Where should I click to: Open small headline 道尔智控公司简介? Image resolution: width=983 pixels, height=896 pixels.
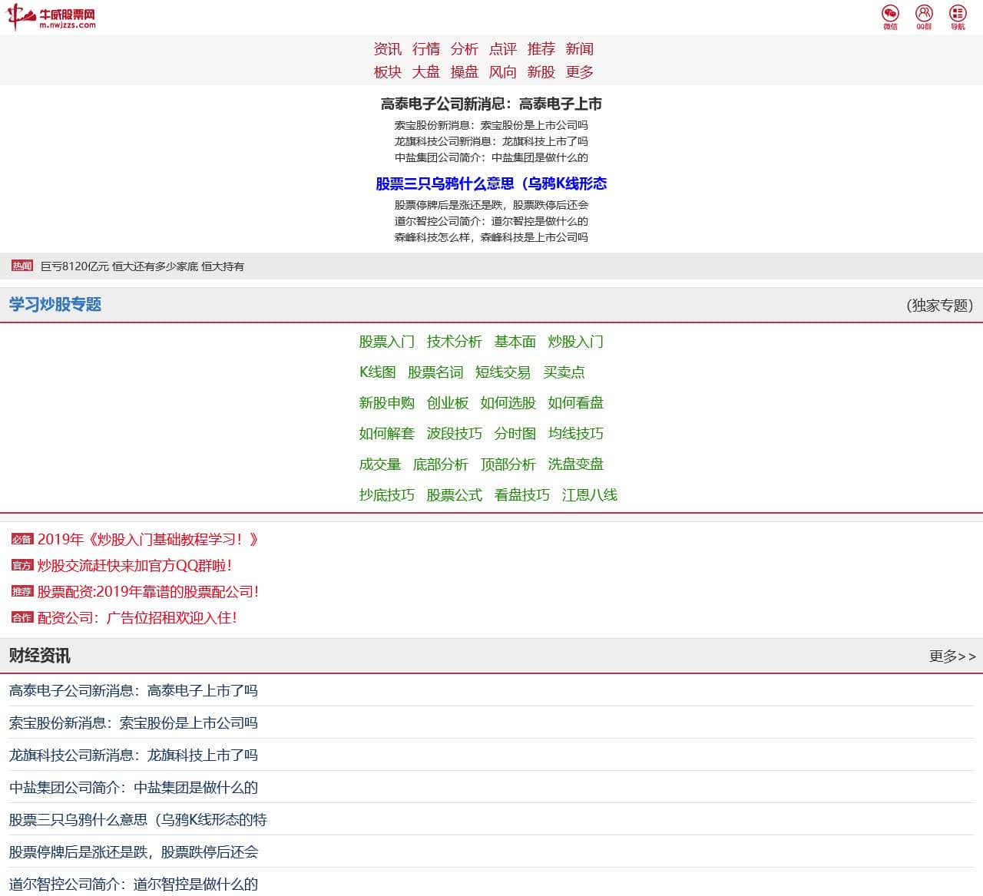click(x=491, y=221)
